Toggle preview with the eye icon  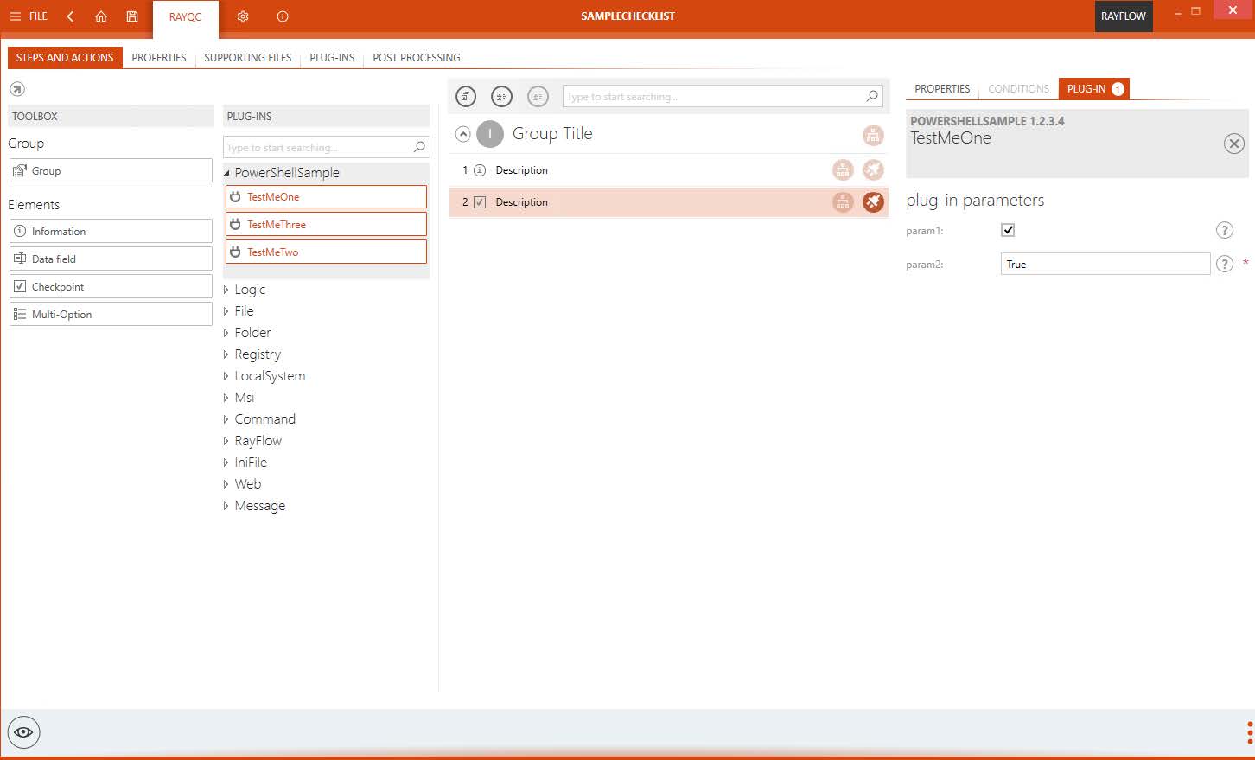[x=23, y=732]
